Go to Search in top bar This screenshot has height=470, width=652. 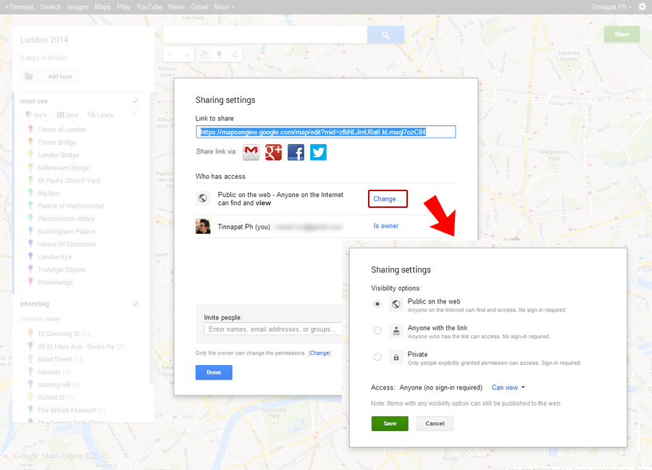(50, 7)
